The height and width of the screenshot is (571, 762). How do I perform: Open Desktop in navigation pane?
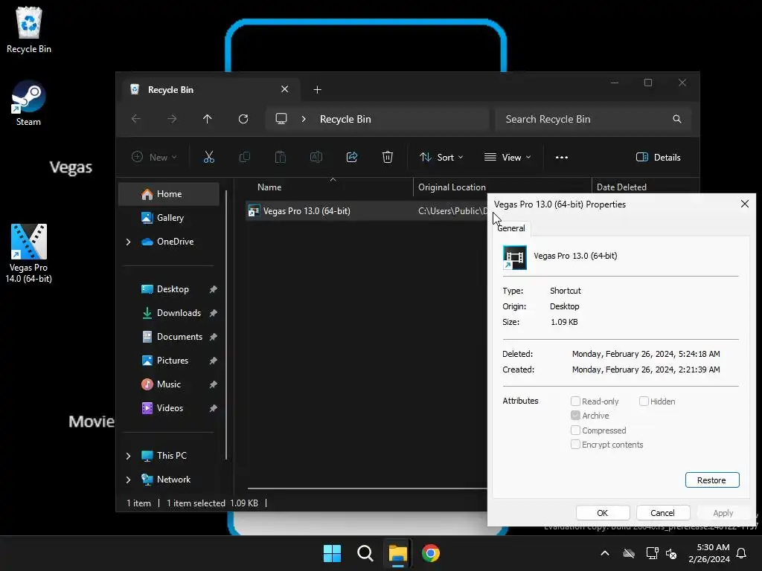click(x=169, y=289)
